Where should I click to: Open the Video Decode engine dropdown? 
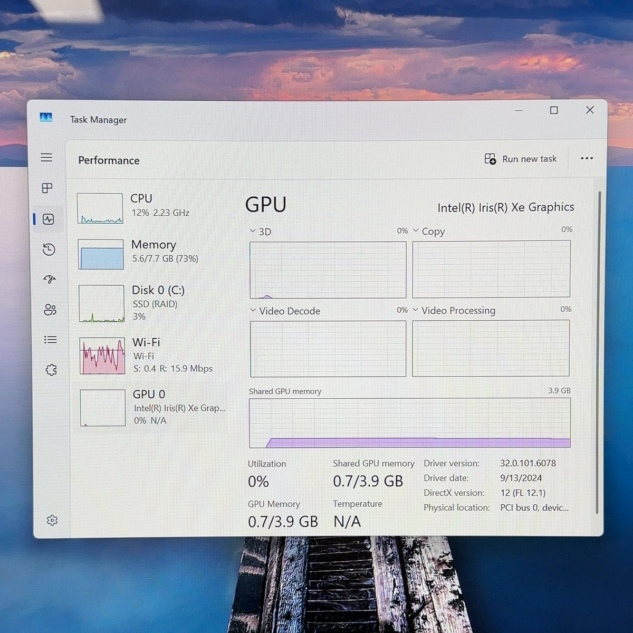(x=253, y=310)
